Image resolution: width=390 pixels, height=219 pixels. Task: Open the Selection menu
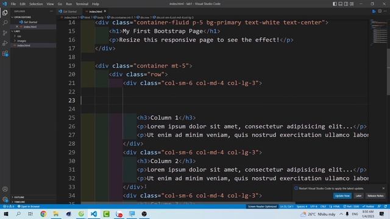(x=36, y=4)
